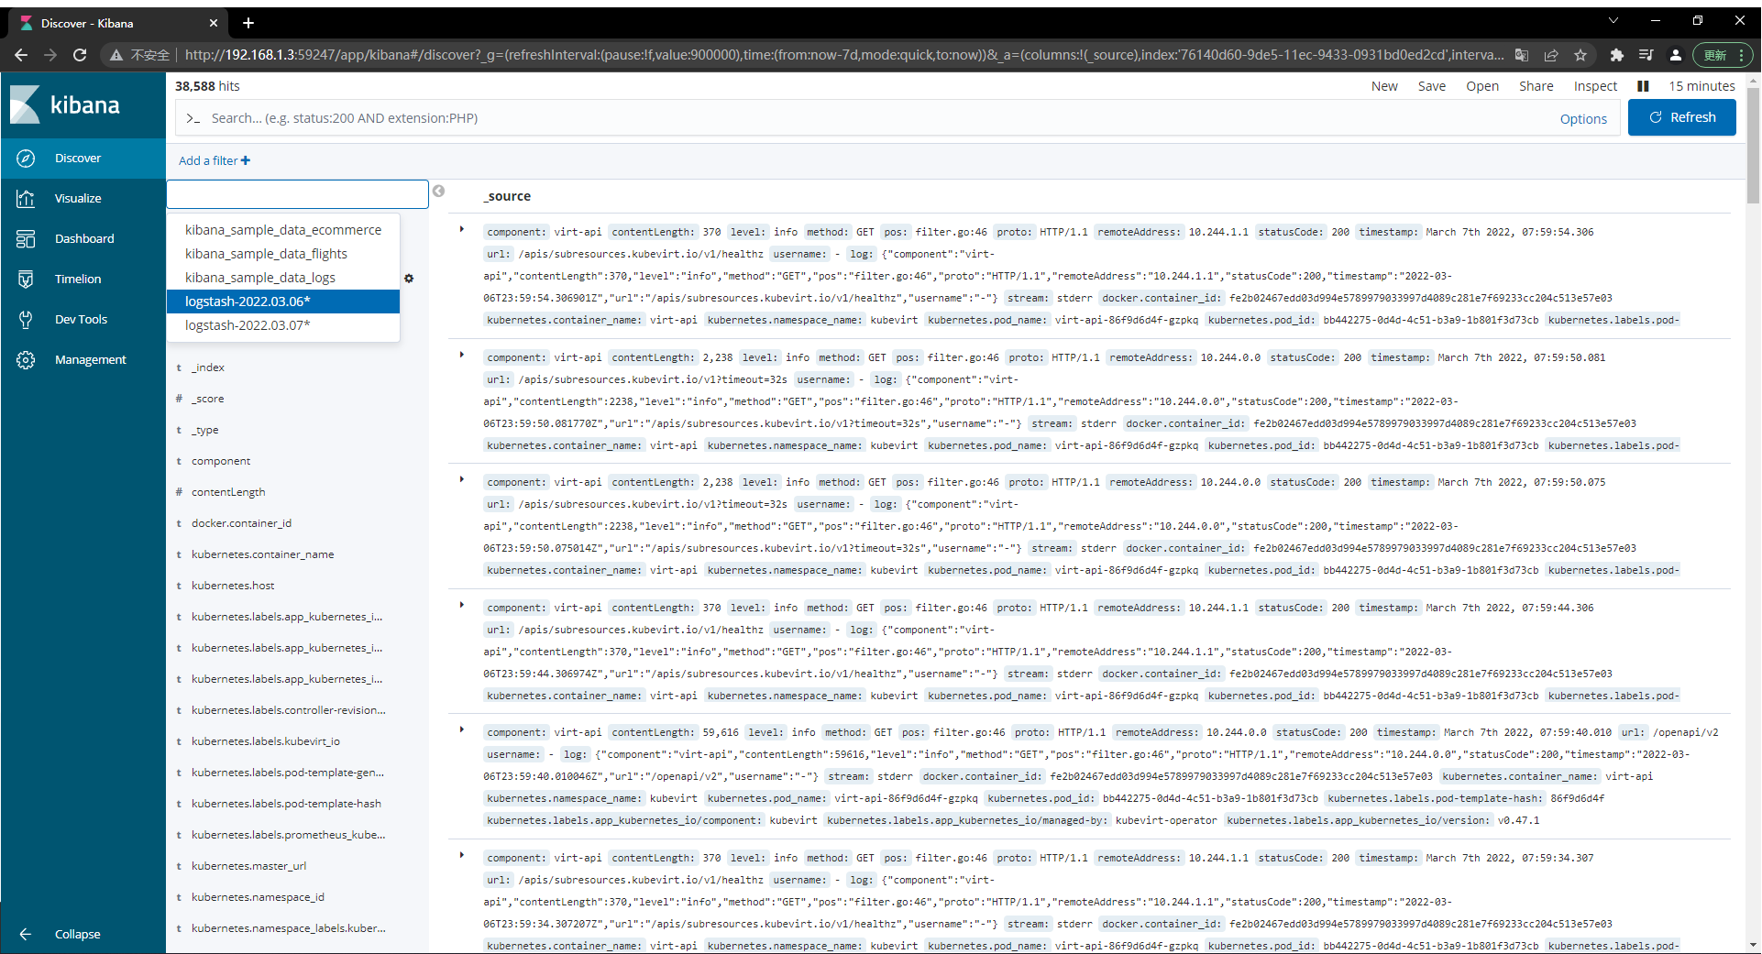Open the Dashboard icon in sidebar
This screenshot has width=1762, height=954.
[26, 239]
